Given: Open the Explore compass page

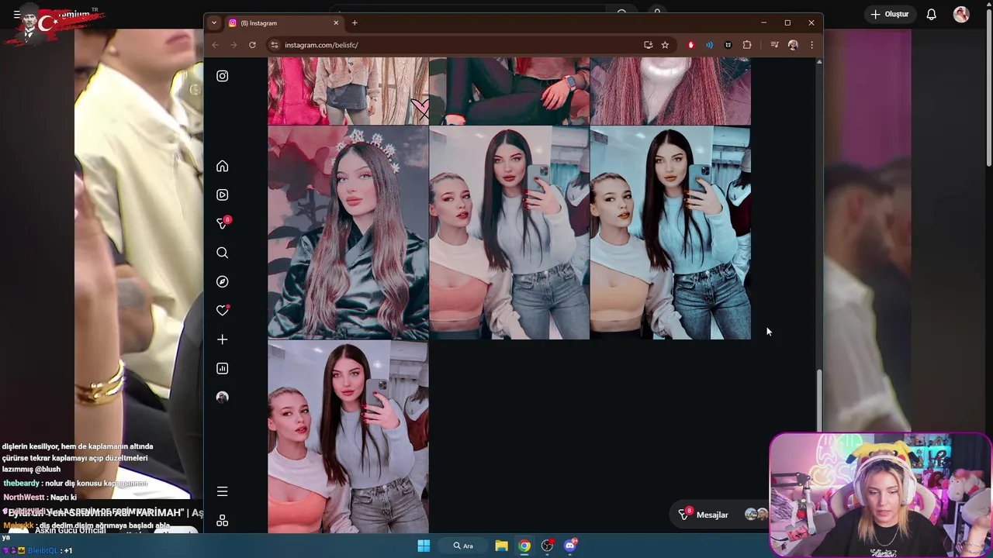Looking at the screenshot, I should click(x=223, y=282).
